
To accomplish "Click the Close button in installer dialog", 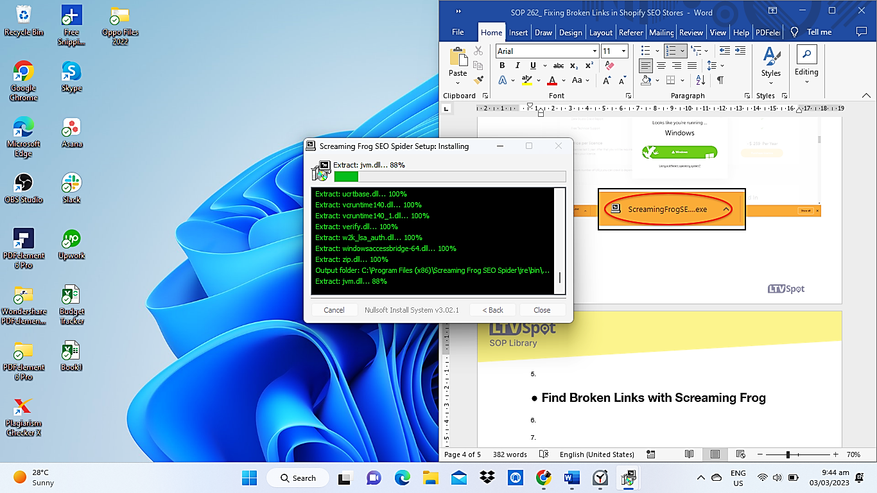I will (x=542, y=309).
